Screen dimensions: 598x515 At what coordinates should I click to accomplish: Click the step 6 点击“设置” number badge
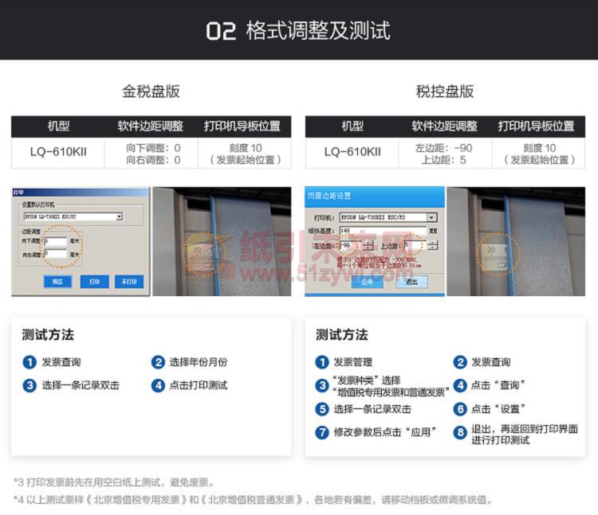point(460,409)
